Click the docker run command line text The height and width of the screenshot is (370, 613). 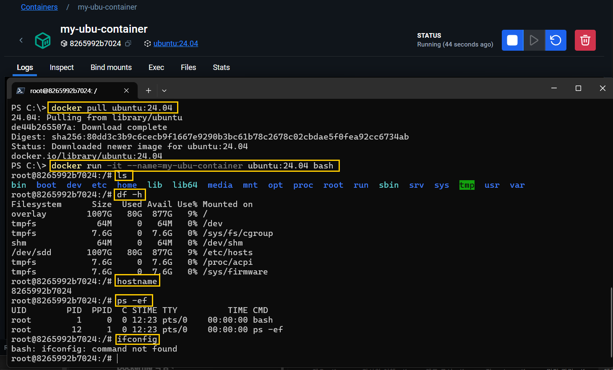point(193,166)
